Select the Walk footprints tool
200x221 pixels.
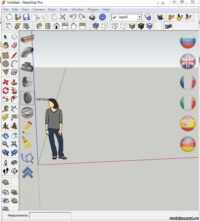(x=6, y=171)
